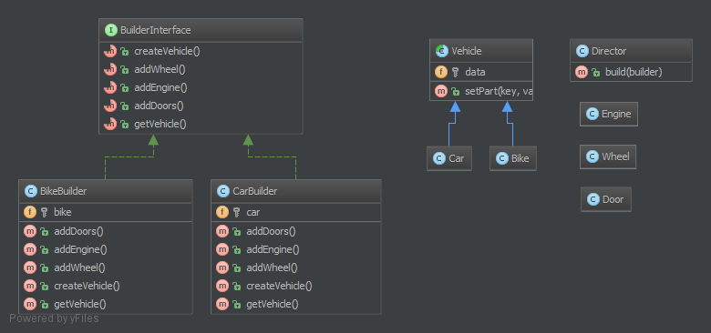This screenshot has height=333, width=711.
Task: Select createVehicle() in BikeBuilder
Action: 87,286
